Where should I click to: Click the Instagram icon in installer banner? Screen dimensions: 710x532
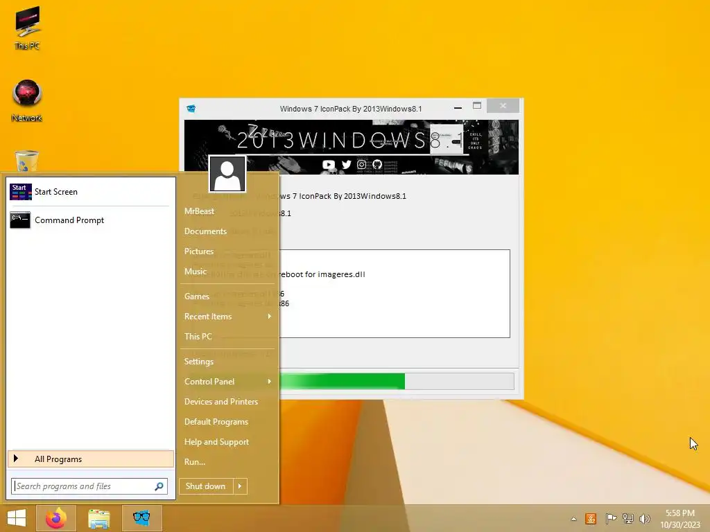[361, 165]
